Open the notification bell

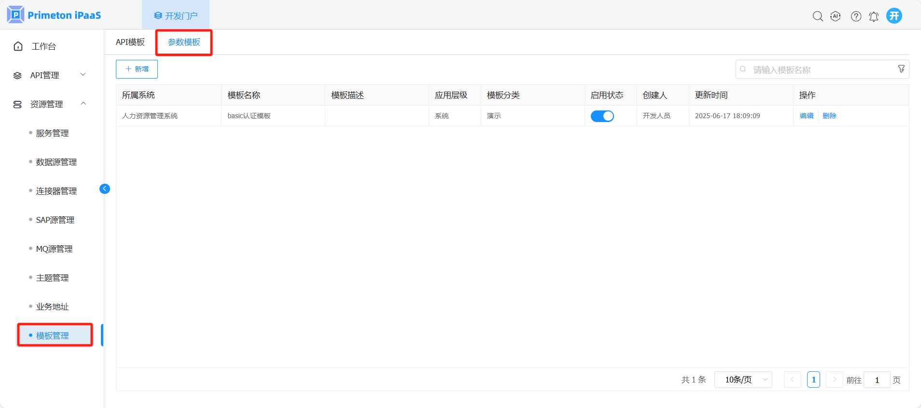pos(874,16)
